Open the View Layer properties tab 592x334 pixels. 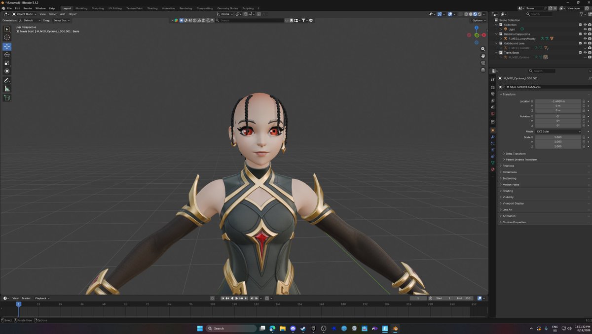(x=492, y=100)
